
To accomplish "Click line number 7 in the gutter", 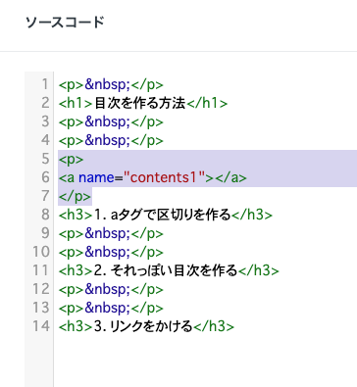I will click(45, 196).
